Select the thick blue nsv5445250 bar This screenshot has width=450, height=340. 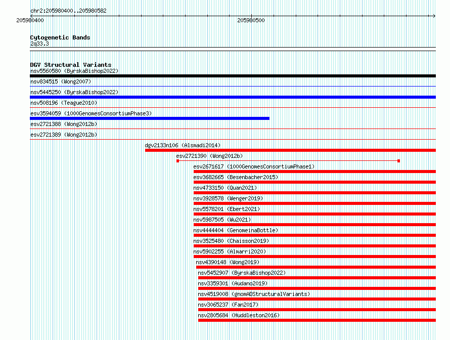(x=233, y=97)
